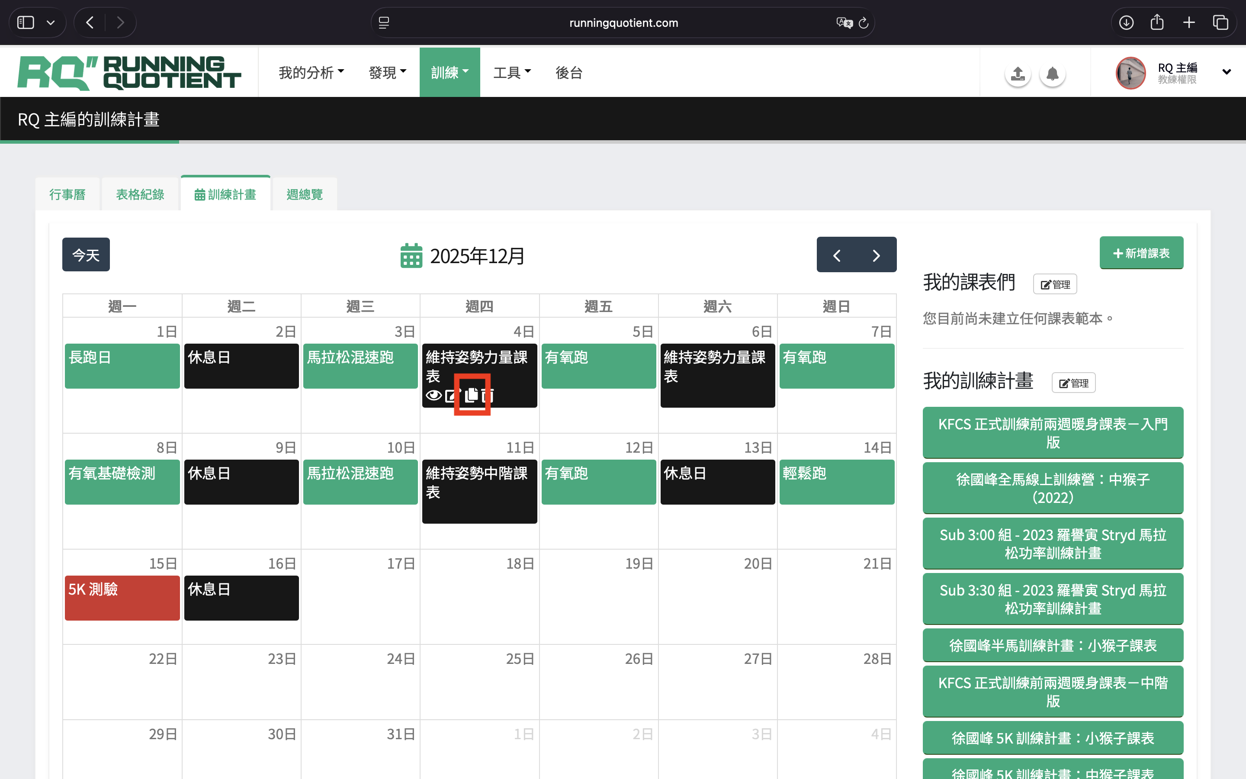Open Safari downloads icon
1246x779 pixels.
(x=1126, y=23)
